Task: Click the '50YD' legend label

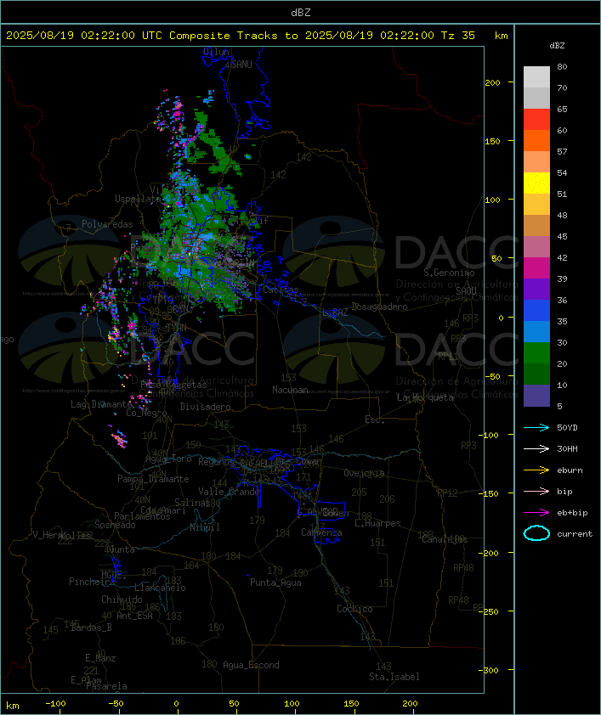Action: tap(567, 428)
